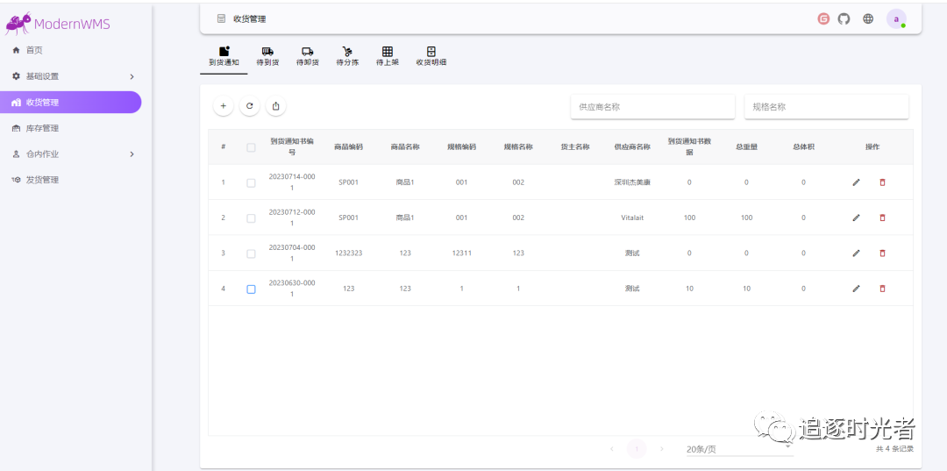
Task: Check the checkbox for row 4
Action: coord(251,289)
